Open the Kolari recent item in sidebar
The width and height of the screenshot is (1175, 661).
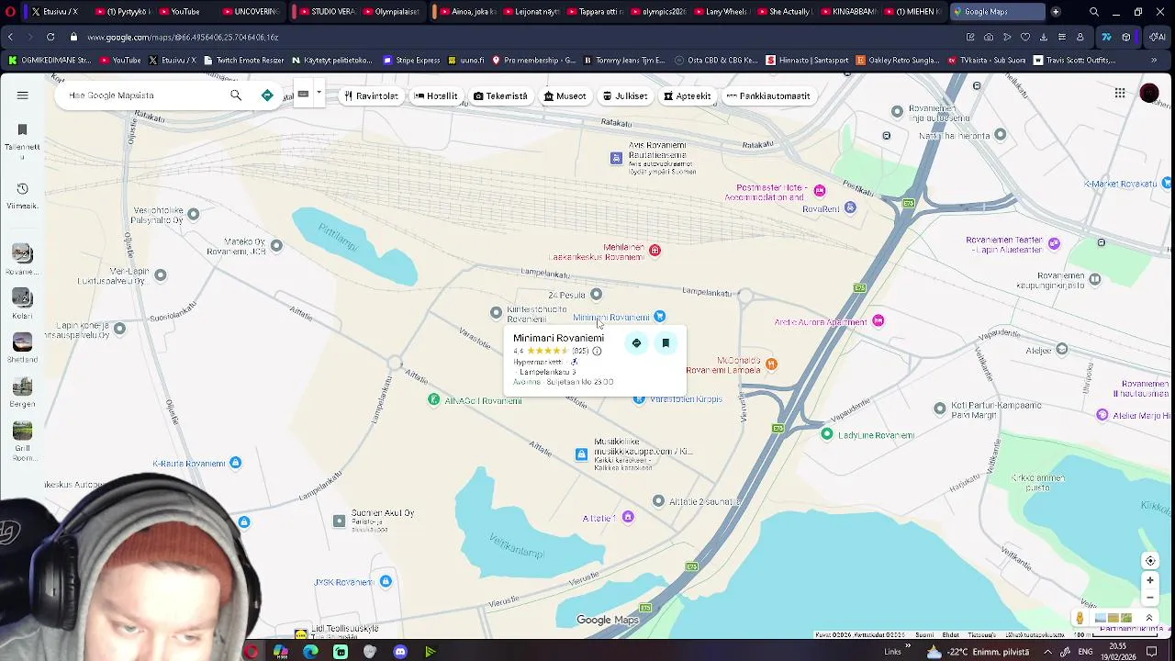click(23, 304)
